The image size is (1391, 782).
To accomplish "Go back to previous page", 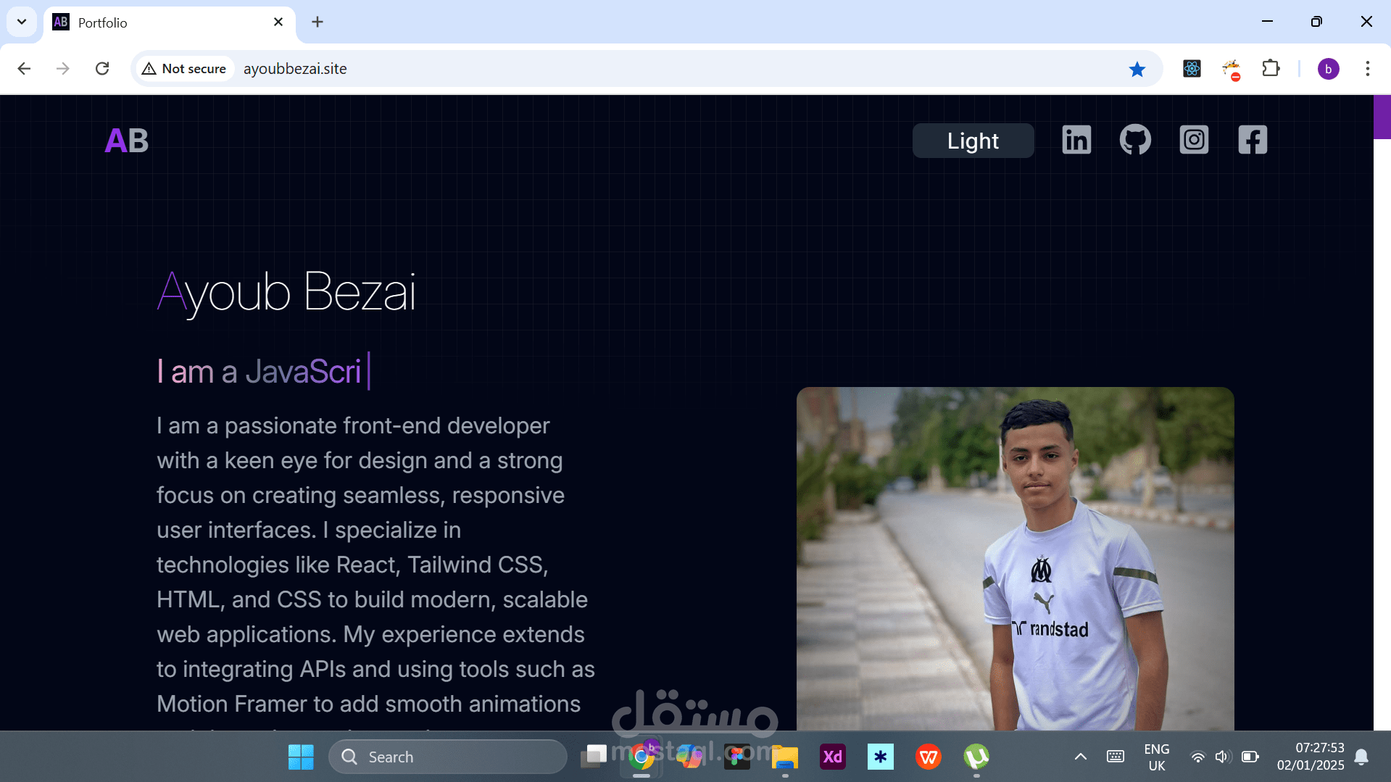I will 24,69.
